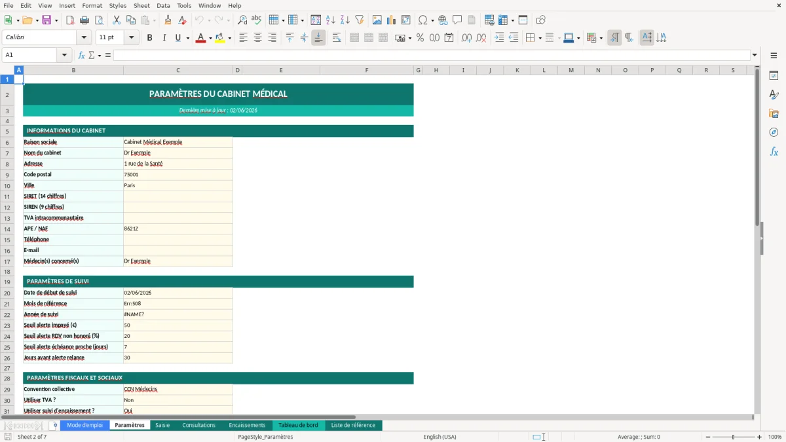Open sidebar Gallery deck icon
786x442 pixels.
click(x=774, y=114)
